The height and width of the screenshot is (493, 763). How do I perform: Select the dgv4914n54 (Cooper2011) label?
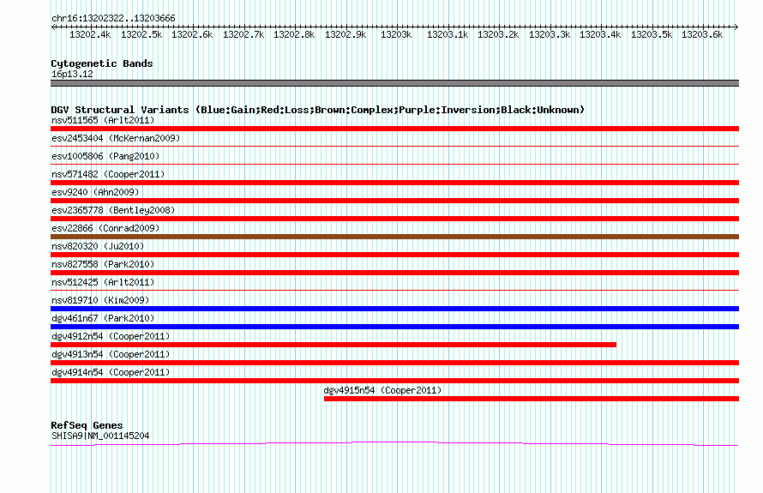click(x=111, y=372)
